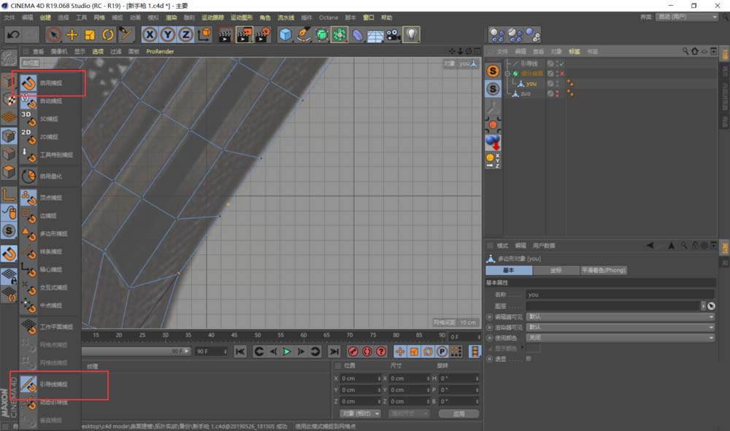Click the render to picture viewer icon
Screen dimensions: 730x431
(x=245, y=34)
